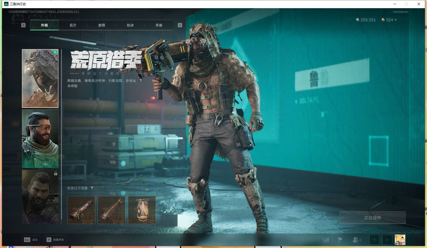Click the CN UID text at top
The height and width of the screenshot is (248, 427).
44,12
